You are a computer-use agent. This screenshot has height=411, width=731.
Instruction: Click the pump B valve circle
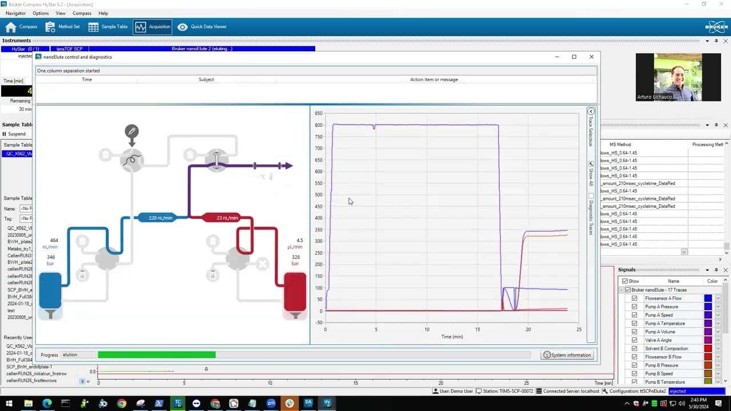tap(238, 259)
